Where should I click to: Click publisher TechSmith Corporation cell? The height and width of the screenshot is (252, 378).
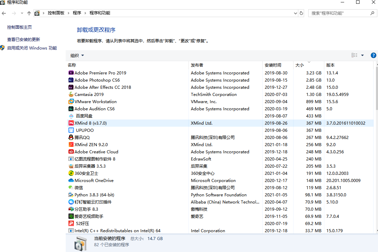[214, 94]
